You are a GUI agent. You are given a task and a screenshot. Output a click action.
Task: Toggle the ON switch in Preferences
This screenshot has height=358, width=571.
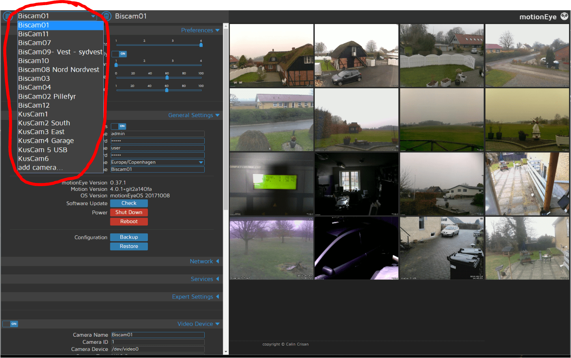coord(119,54)
